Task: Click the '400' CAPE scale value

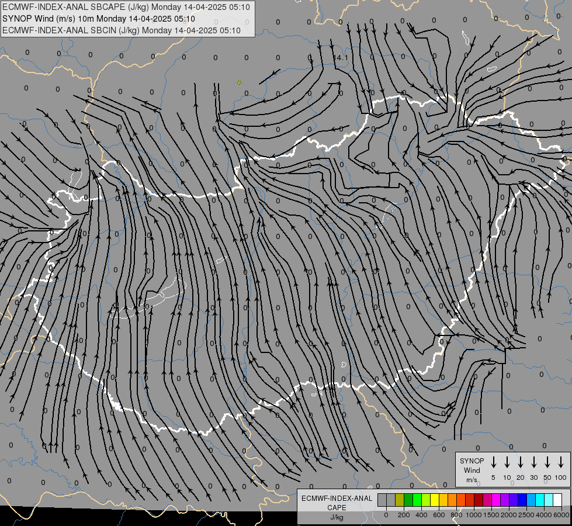Action: (421, 515)
